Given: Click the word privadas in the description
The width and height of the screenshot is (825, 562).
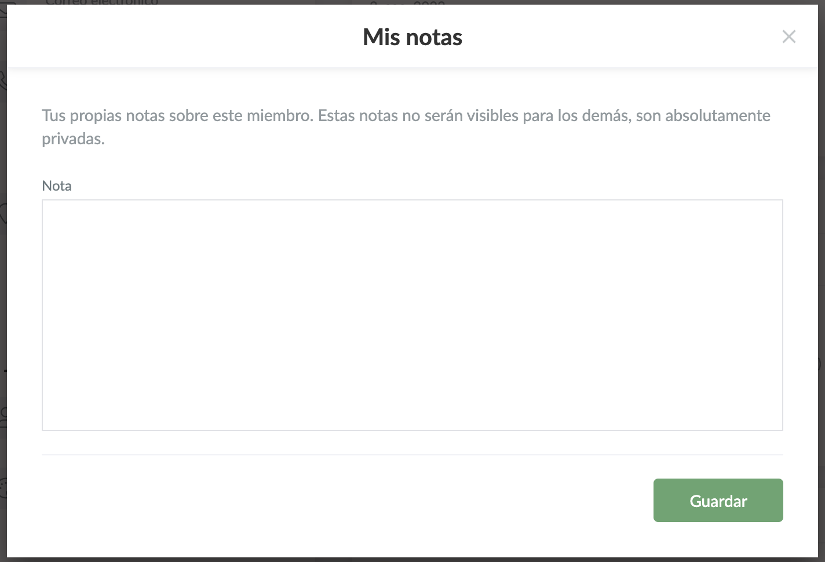Looking at the screenshot, I should pyautogui.click(x=73, y=139).
